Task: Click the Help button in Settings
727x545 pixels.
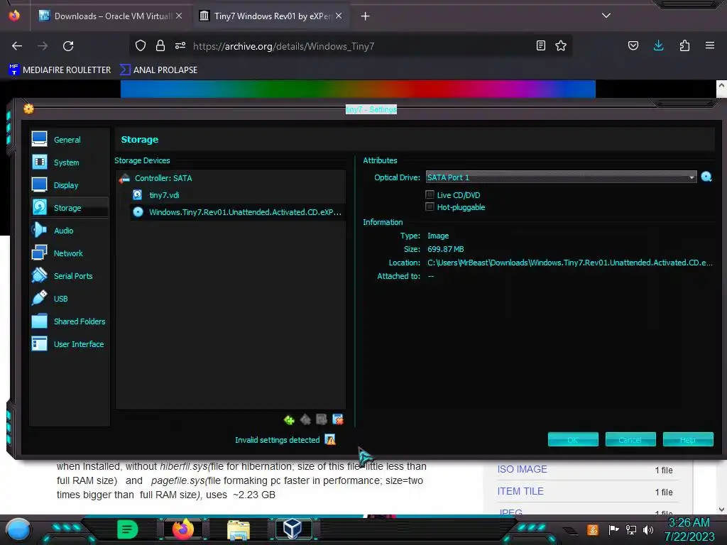Action: [x=687, y=439]
